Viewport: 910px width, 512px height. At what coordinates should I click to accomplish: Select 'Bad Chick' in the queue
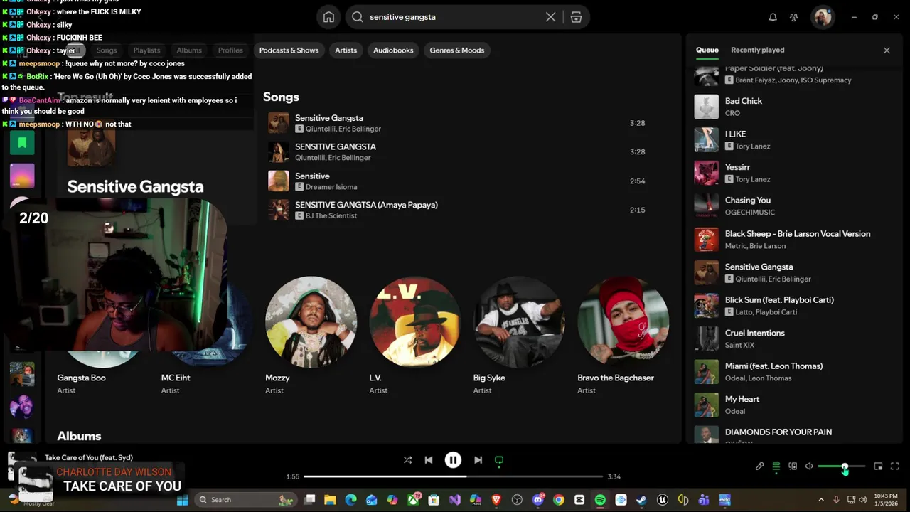pyautogui.click(x=793, y=107)
